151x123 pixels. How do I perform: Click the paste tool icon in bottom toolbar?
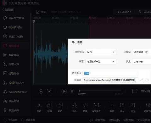tap(60, 105)
